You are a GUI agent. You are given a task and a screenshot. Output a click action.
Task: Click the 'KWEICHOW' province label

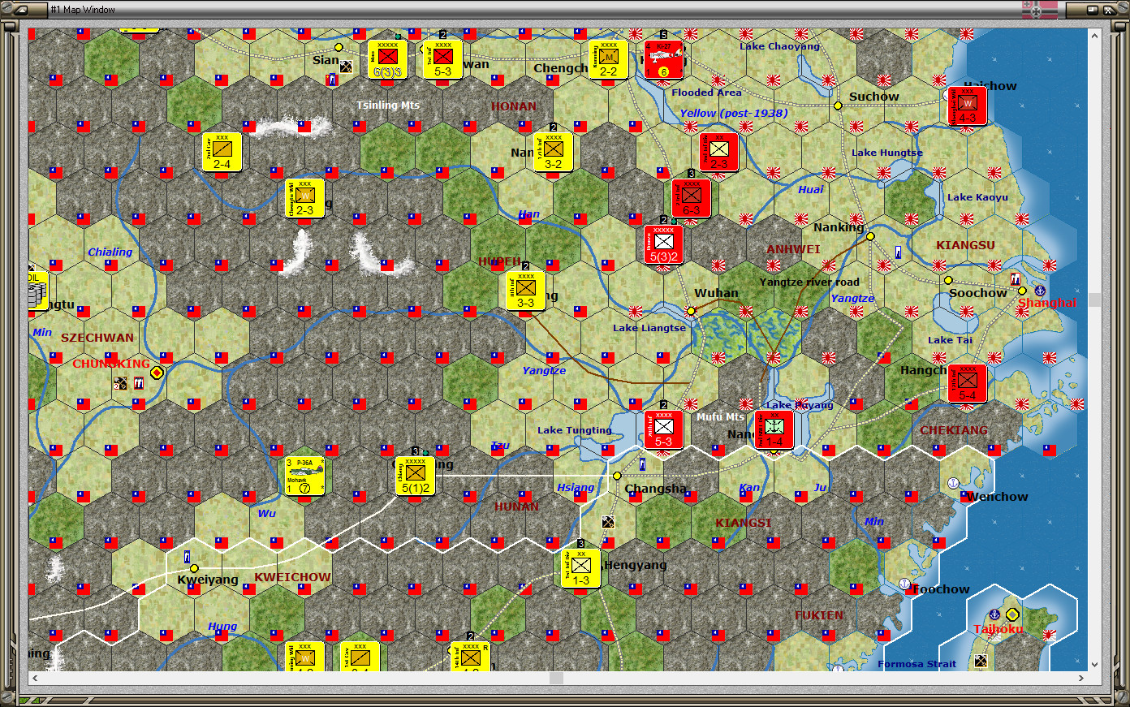[292, 577]
